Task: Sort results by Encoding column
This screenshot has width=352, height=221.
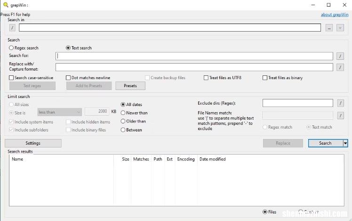Action: click(186, 159)
